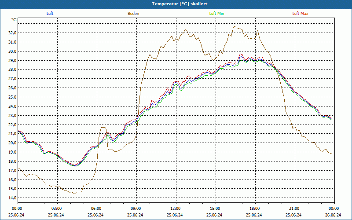Click the 20,0 y-axis value
The height and width of the screenshot is (220, 352).
[x=13, y=143]
